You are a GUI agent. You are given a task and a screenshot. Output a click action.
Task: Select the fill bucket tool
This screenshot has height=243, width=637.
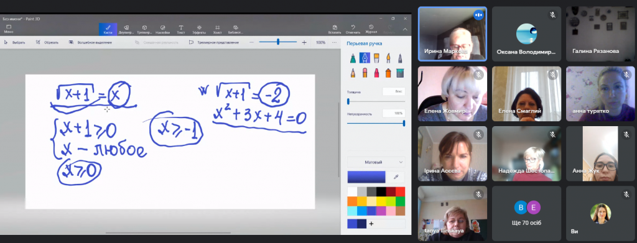point(400,73)
